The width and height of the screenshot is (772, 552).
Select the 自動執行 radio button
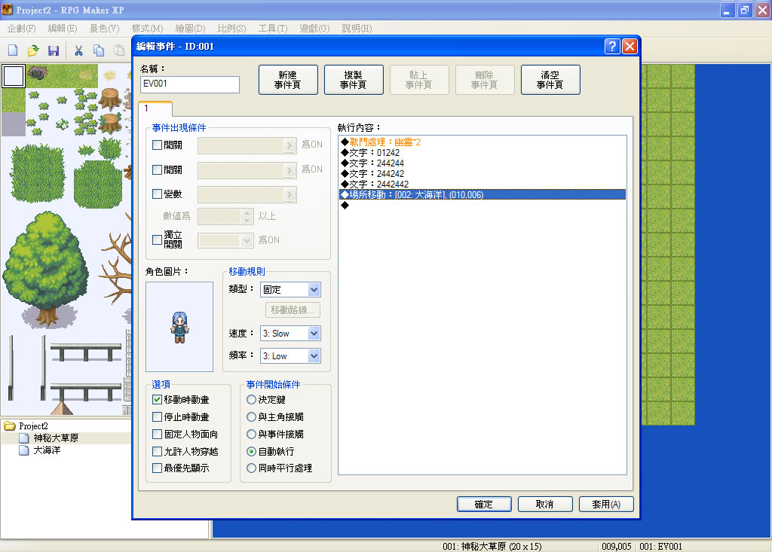point(251,451)
